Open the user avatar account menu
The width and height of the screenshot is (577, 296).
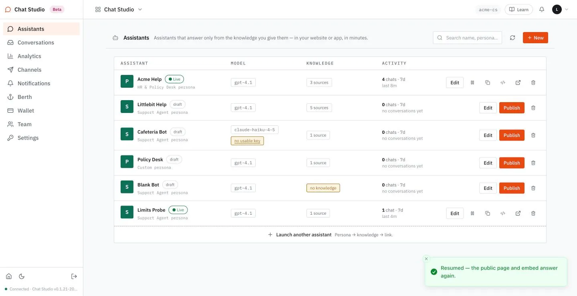point(560,9)
